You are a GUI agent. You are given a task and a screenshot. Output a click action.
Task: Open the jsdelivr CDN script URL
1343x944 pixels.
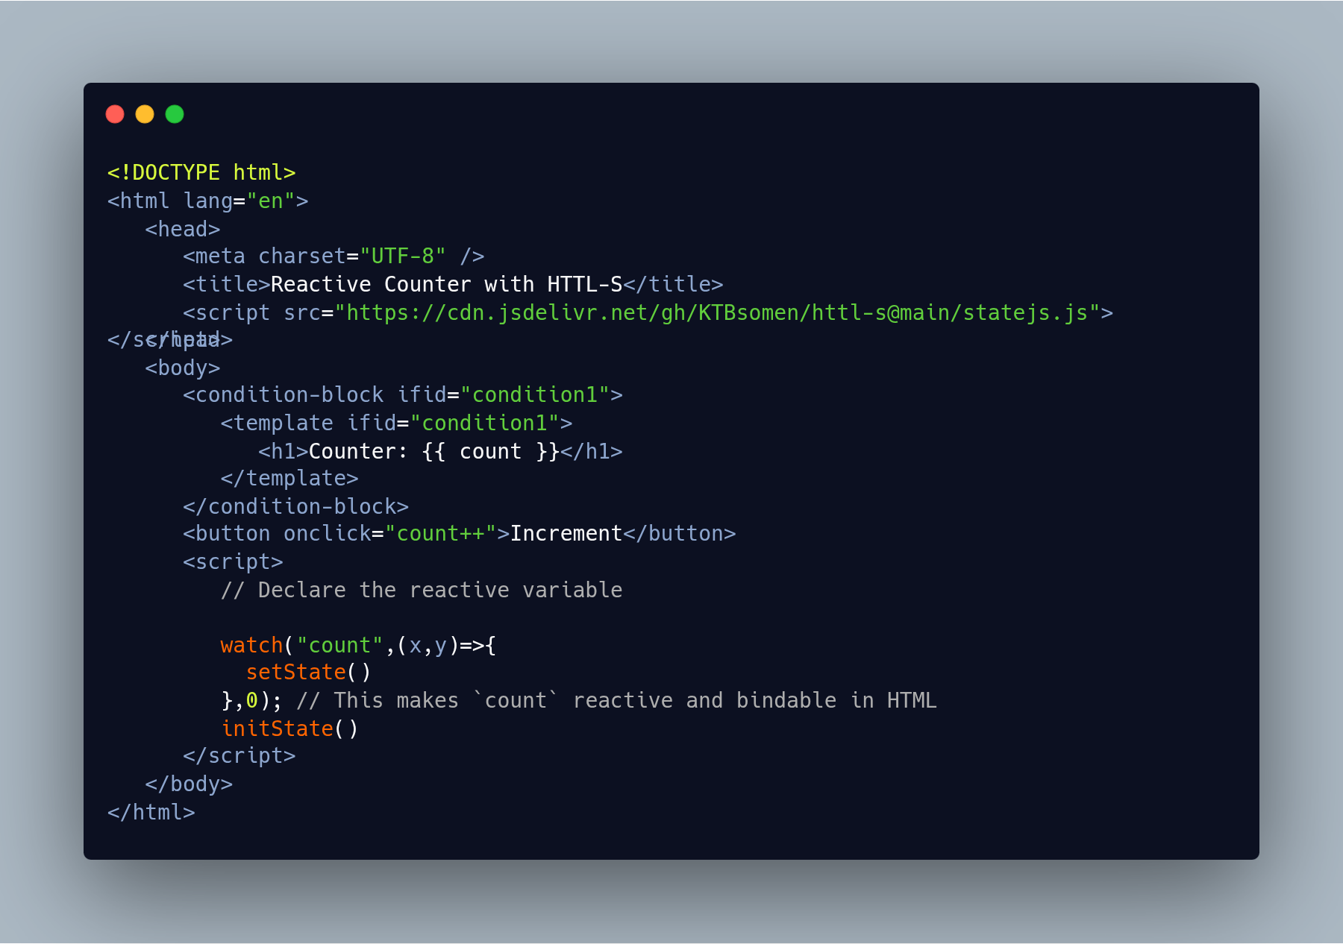pyautogui.click(x=717, y=312)
